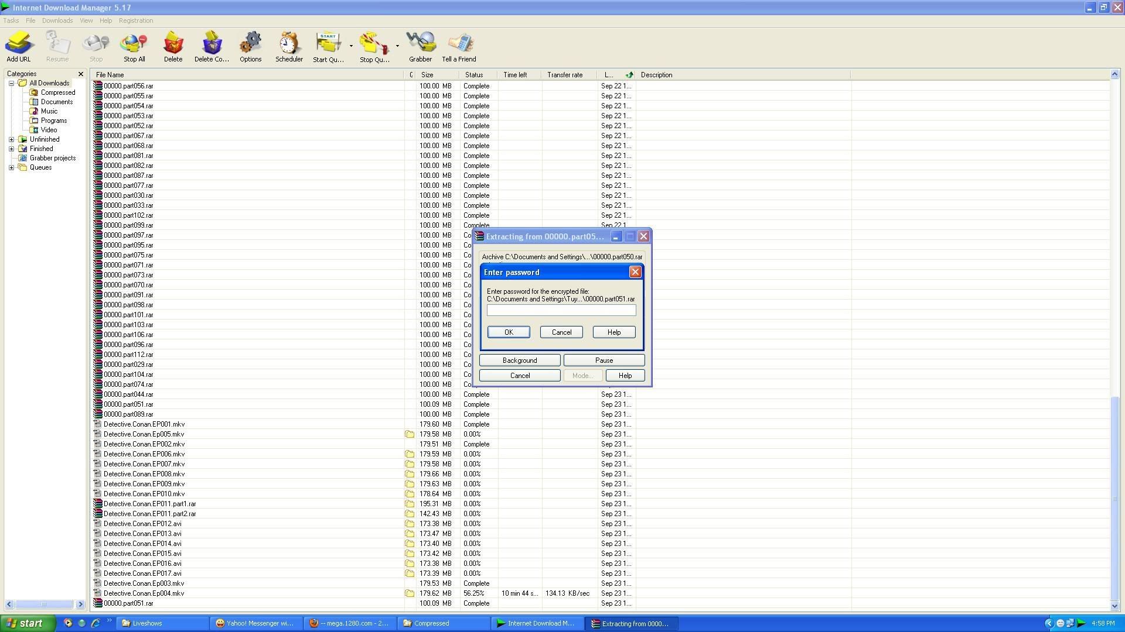Click the Stop Queue toolbar icon
The image size is (1125, 632).
coord(374,47)
